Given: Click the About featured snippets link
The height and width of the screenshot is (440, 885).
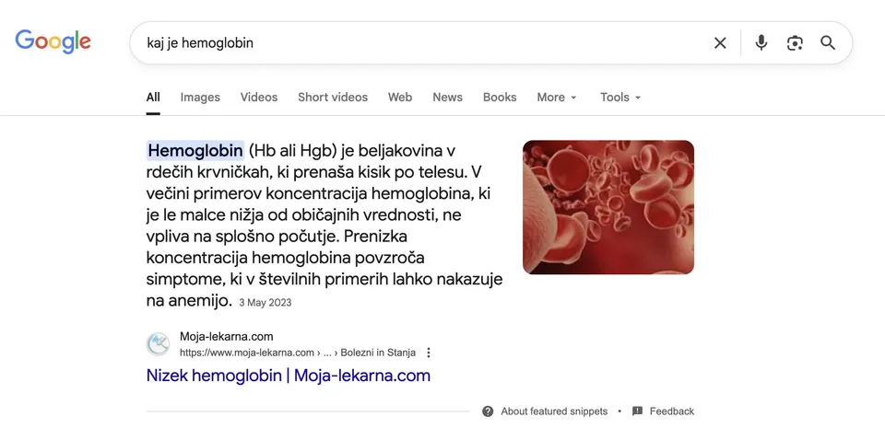Looking at the screenshot, I should (x=554, y=411).
